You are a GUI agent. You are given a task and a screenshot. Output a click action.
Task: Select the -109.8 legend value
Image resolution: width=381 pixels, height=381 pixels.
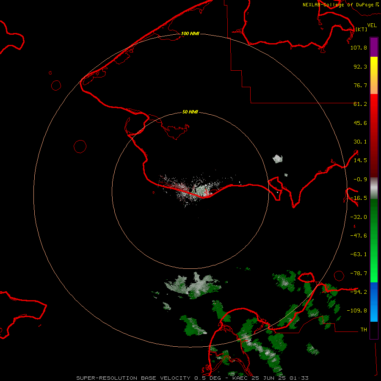357,311
